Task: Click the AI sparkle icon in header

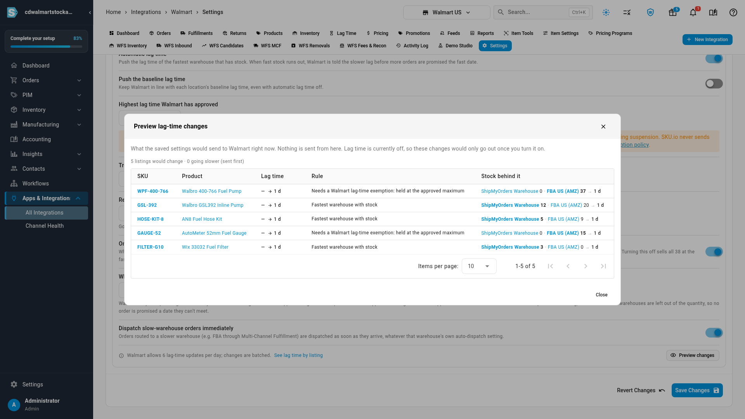Action: 606,12
